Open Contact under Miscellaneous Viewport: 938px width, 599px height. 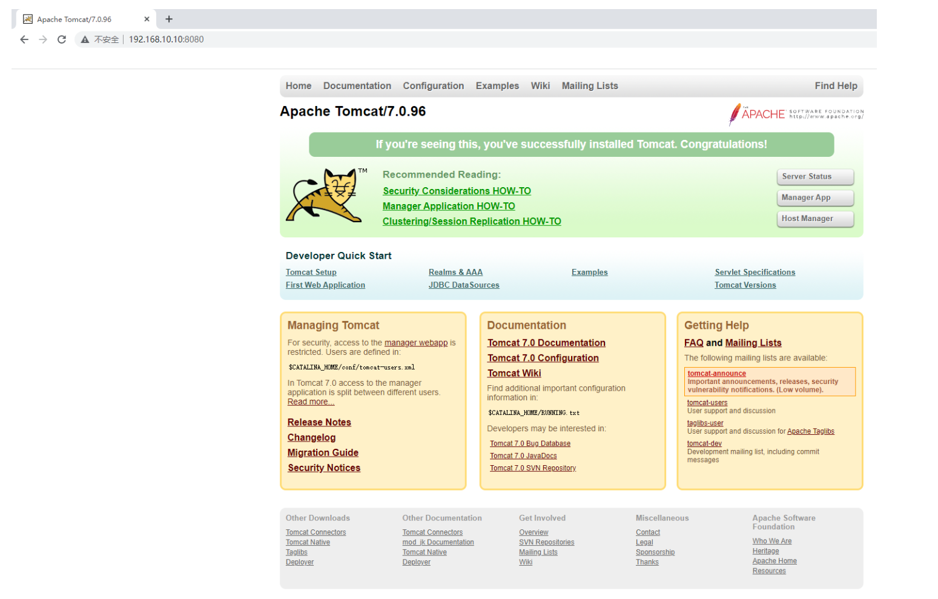pos(648,533)
